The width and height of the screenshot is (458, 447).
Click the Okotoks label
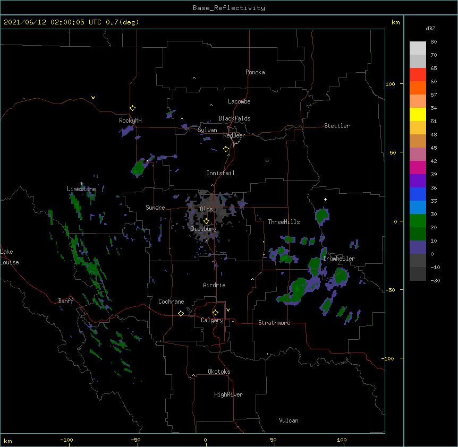coord(219,372)
